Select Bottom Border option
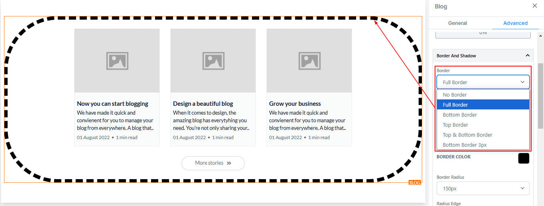This screenshot has height=206, width=544. (460, 115)
